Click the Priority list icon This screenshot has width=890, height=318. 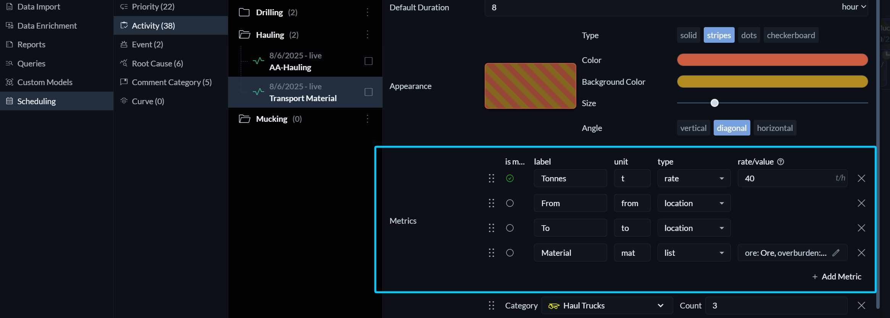124,6
